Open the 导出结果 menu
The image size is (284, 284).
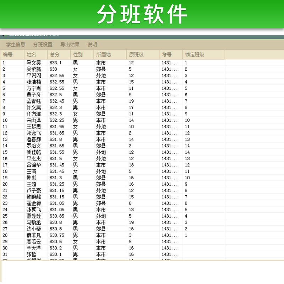[70, 45]
